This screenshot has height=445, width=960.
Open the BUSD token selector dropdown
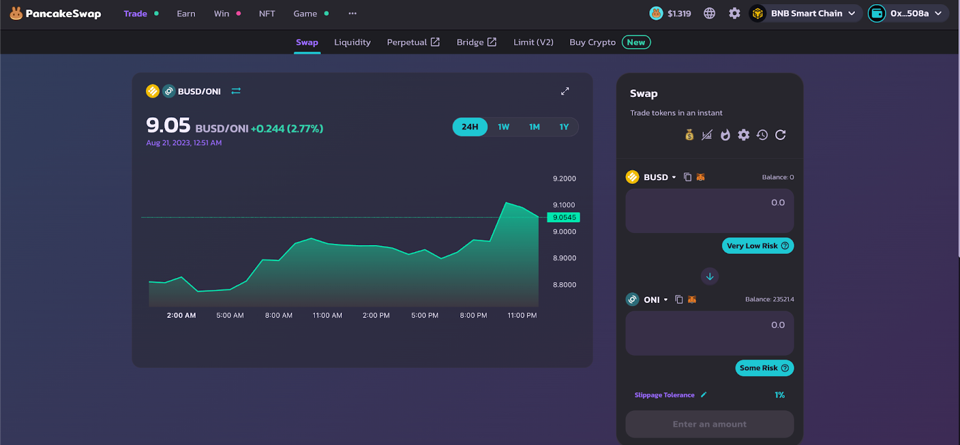[659, 177]
